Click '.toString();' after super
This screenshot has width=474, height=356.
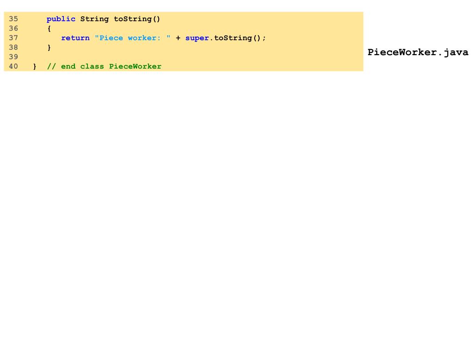237,38
